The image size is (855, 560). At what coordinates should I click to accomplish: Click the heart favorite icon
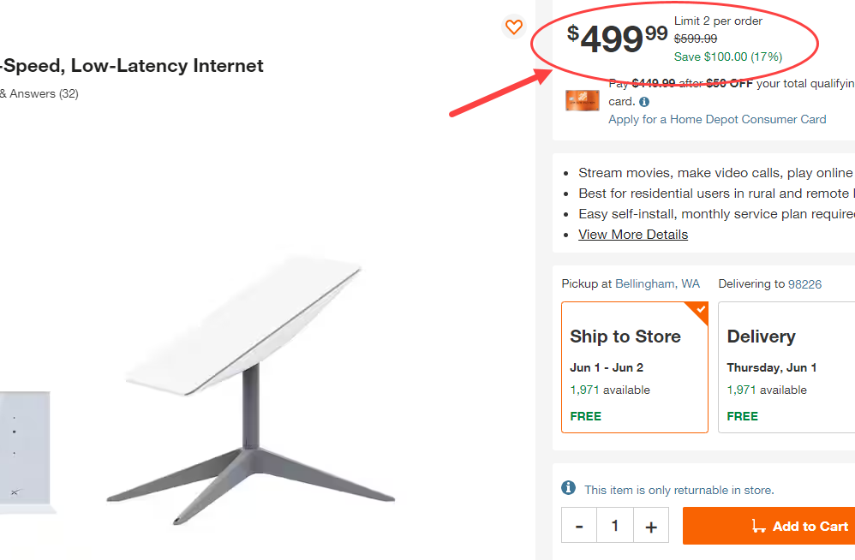click(x=514, y=27)
